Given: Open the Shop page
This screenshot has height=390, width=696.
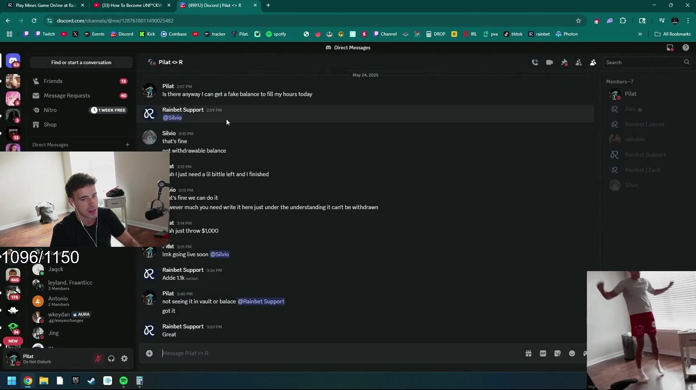Looking at the screenshot, I should pyautogui.click(x=80, y=125).
